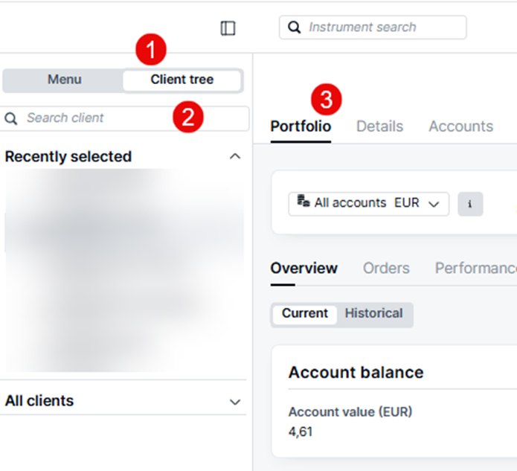The height and width of the screenshot is (471, 517).
Task: Collapse the Recently selected section
Action: [235, 156]
